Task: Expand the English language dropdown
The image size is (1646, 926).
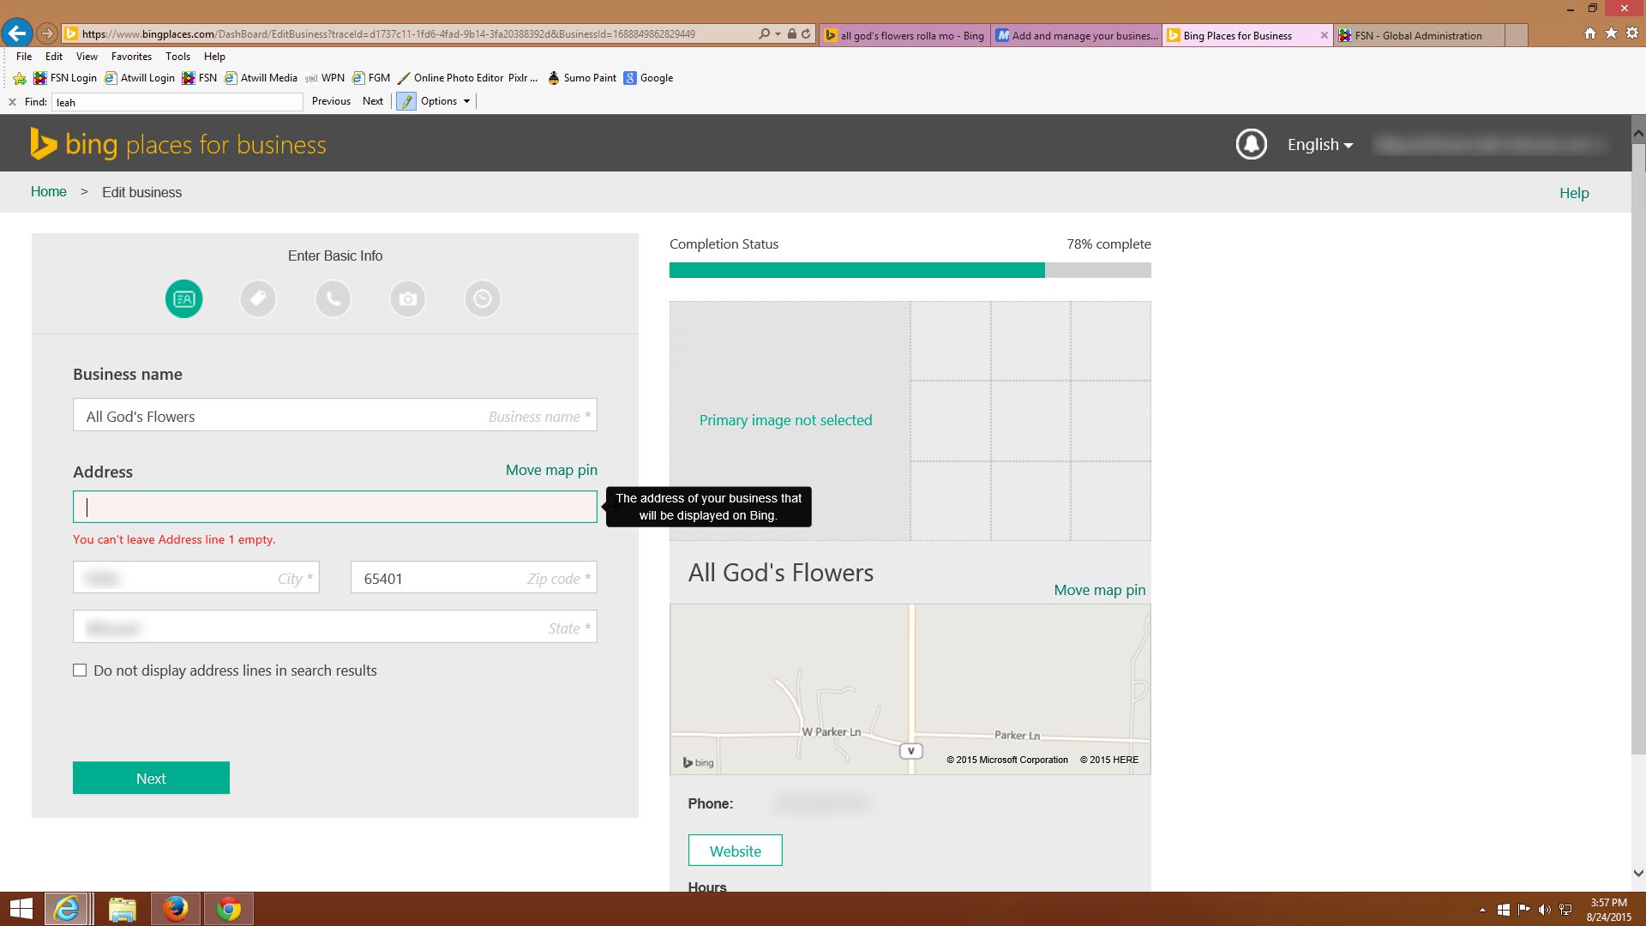Action: (x=1319, y=145)
